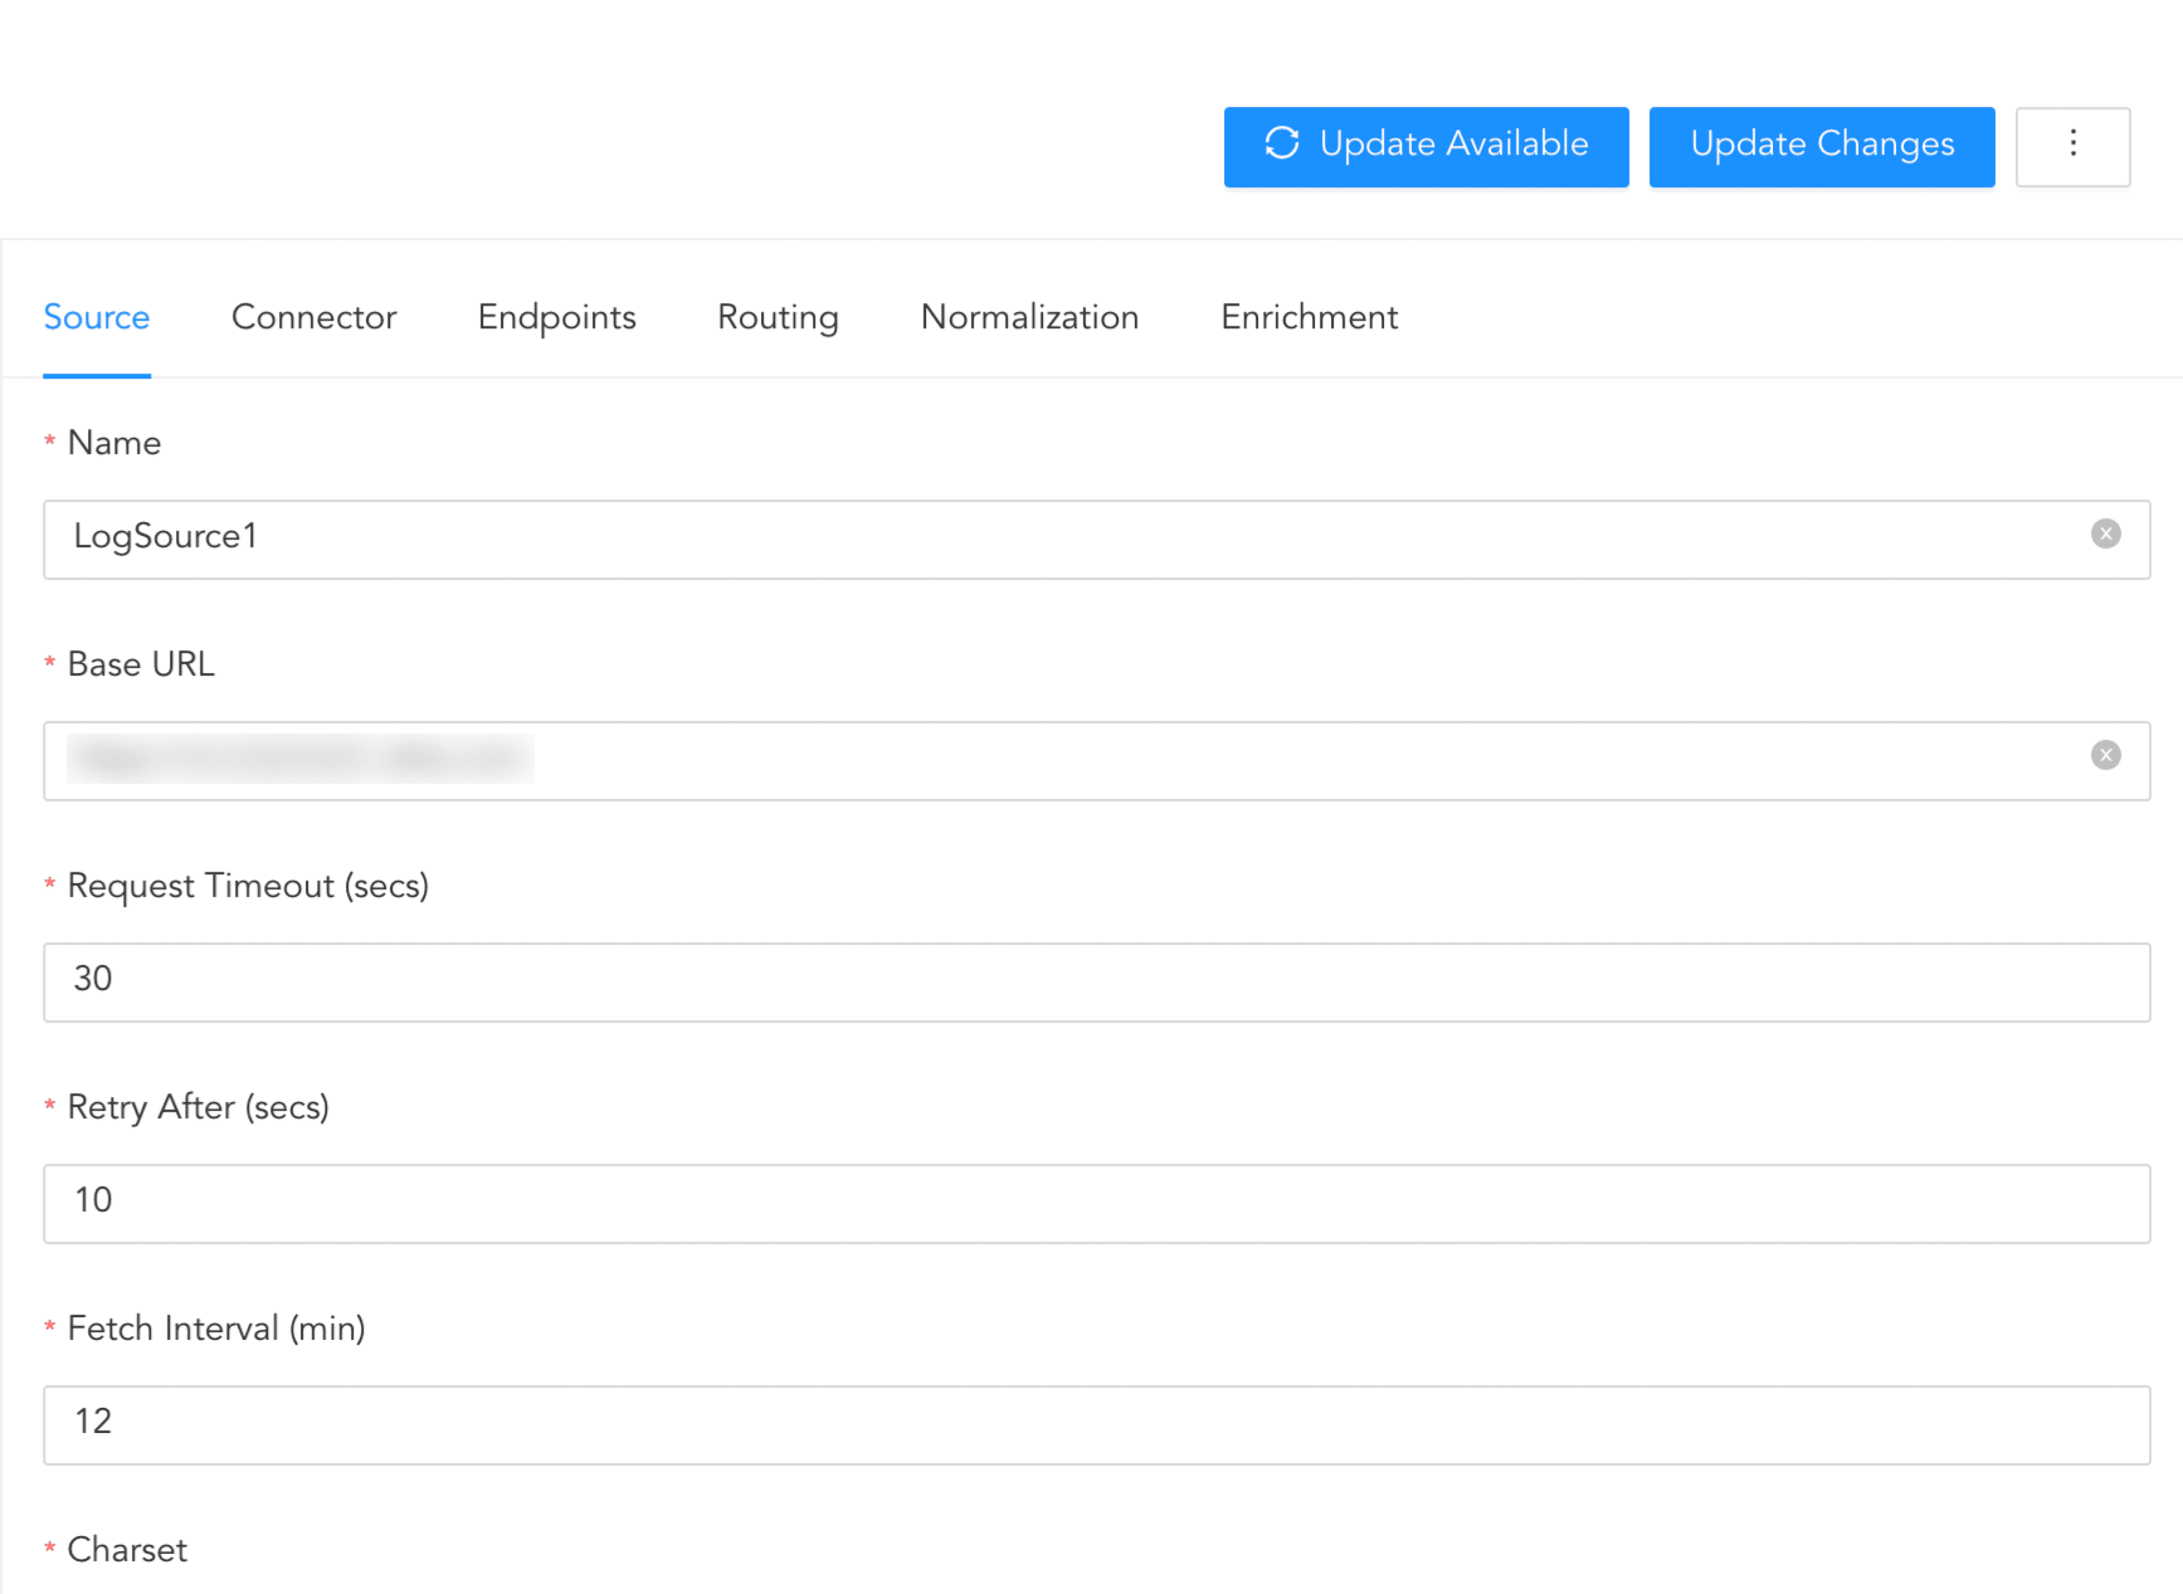
Task: Click the Update Changes button
Action: click(1821, 146)
